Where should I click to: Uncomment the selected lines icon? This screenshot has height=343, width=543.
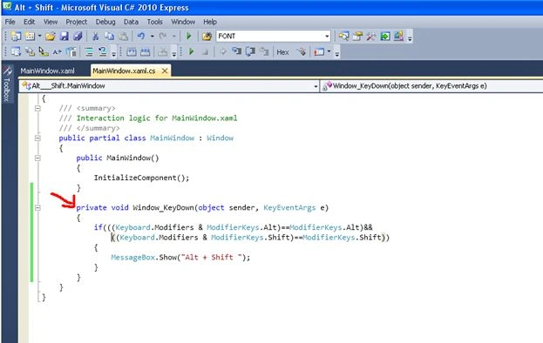103,52
